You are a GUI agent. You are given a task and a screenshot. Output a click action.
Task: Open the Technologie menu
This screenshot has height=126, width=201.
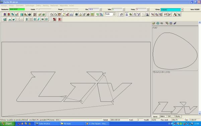click(x=29, y=5)
